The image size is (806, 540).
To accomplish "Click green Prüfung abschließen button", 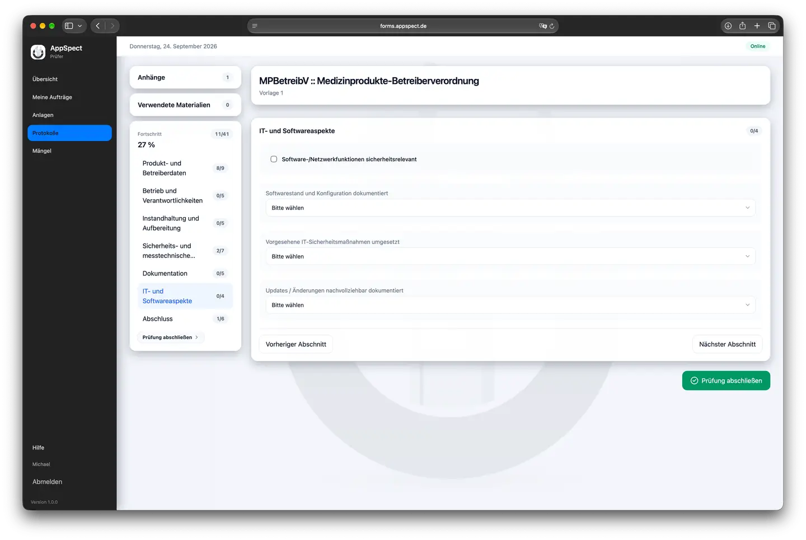I will 726,381.
